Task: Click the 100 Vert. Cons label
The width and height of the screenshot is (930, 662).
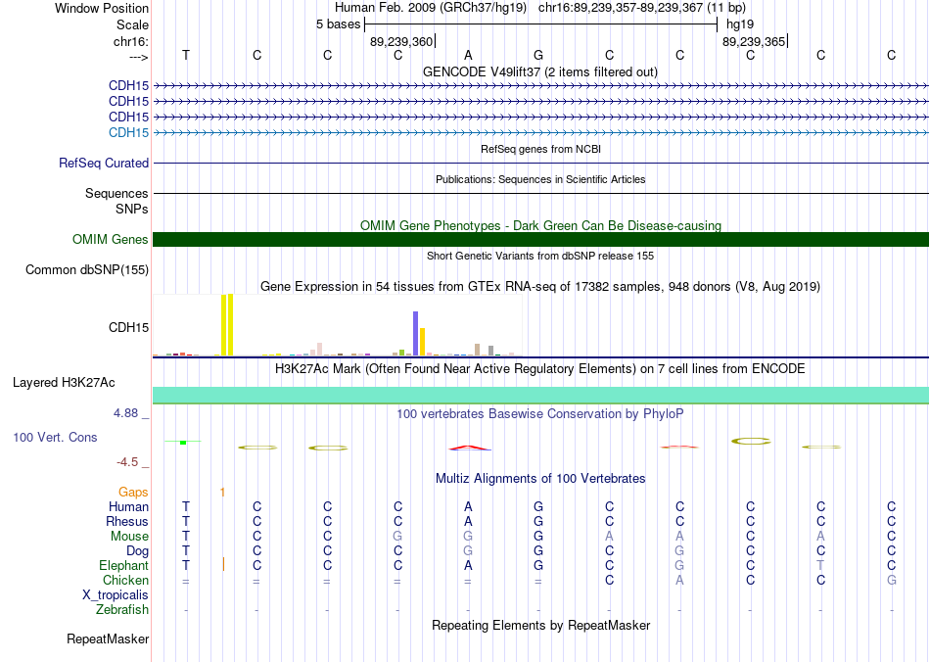Action: [55, 437]
